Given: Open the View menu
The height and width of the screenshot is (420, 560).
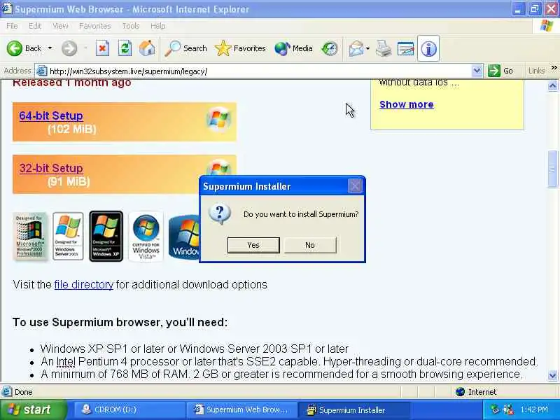Looking at the screenshot, I should (x=60, y=26).
